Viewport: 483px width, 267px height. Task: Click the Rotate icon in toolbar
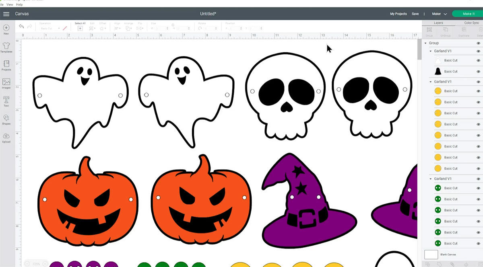pos(200,29)
